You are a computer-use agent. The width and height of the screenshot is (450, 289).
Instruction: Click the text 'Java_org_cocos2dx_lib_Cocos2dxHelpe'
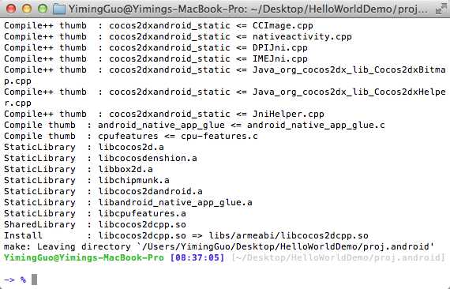click(x=349, y=92)
